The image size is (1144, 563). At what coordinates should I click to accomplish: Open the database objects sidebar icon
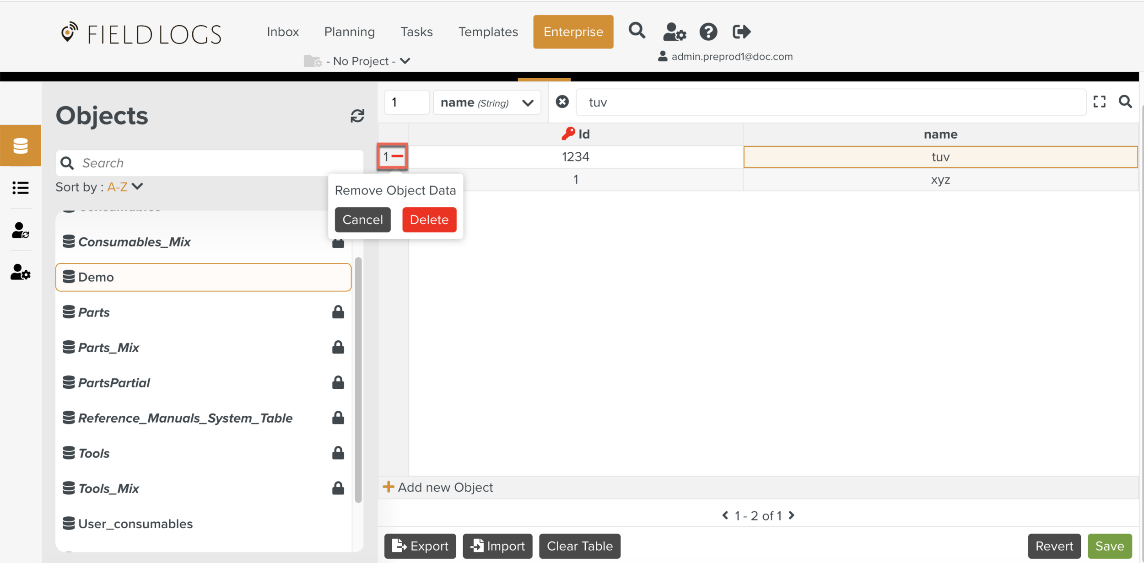(21, 146)
